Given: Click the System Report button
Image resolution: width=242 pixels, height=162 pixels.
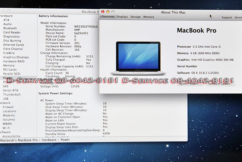Looking at the screenshot, I should coord(190,84).
